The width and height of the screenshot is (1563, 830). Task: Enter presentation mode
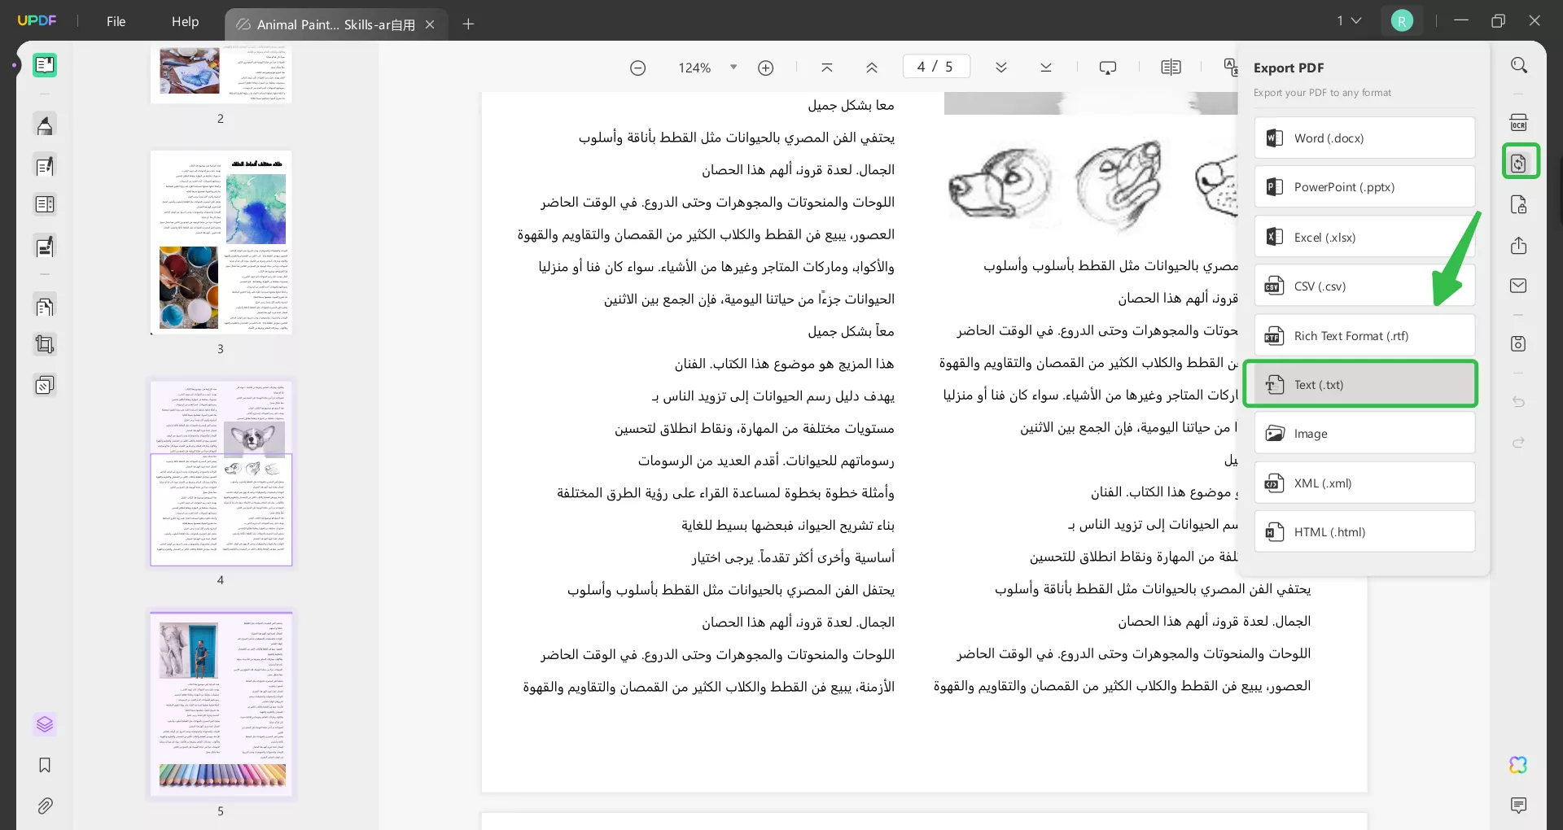pyautogui.click(x=1109, y=67)
